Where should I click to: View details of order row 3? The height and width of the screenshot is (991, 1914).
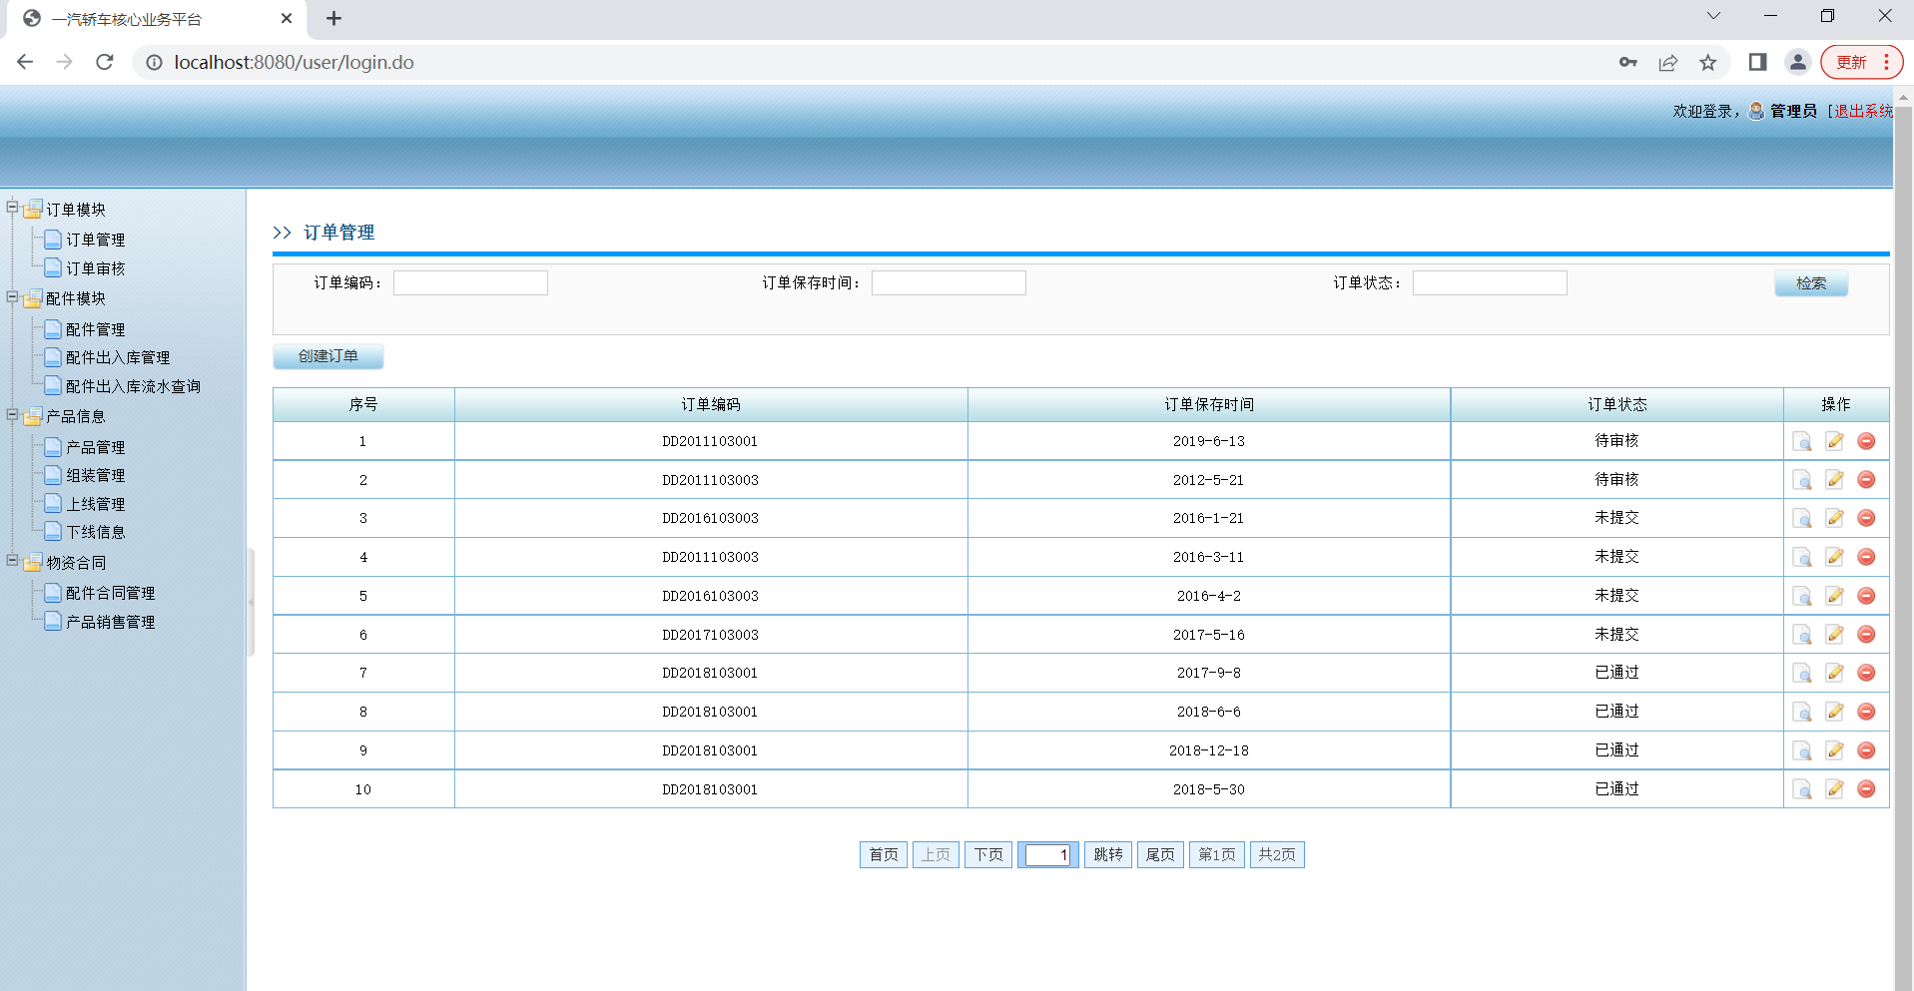point(1802,519)
